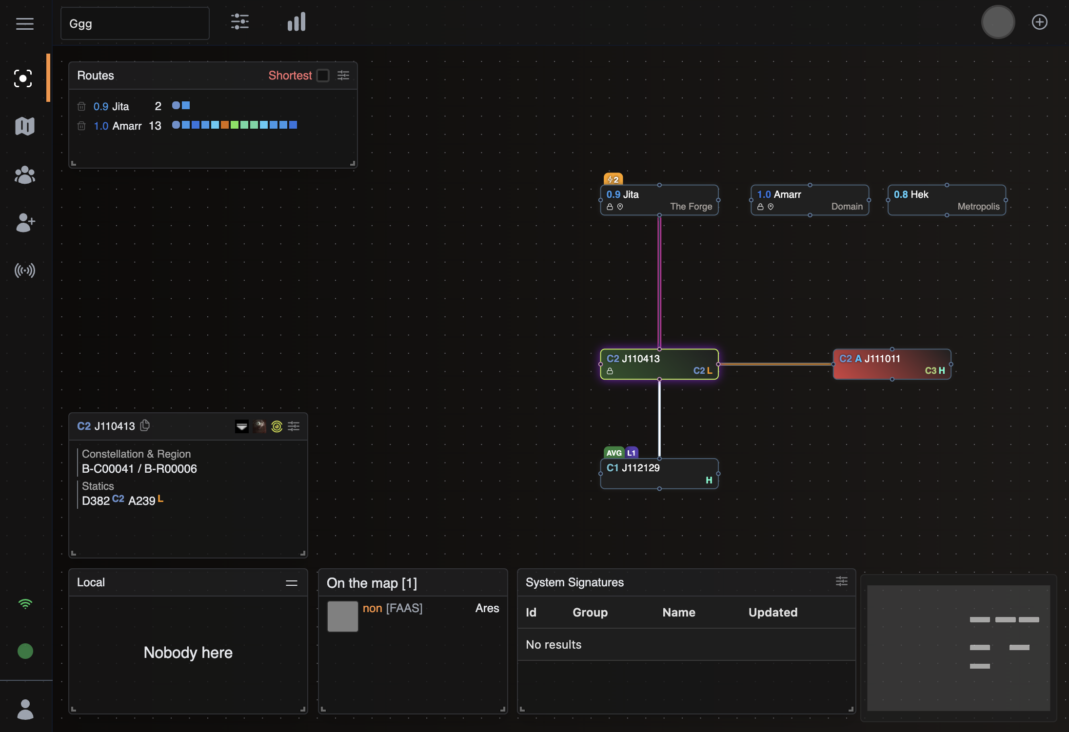Viewport: 1069px width, 732px height.
Task: Select the wormhole type thumbnail in system info
Action: [259, 426]
